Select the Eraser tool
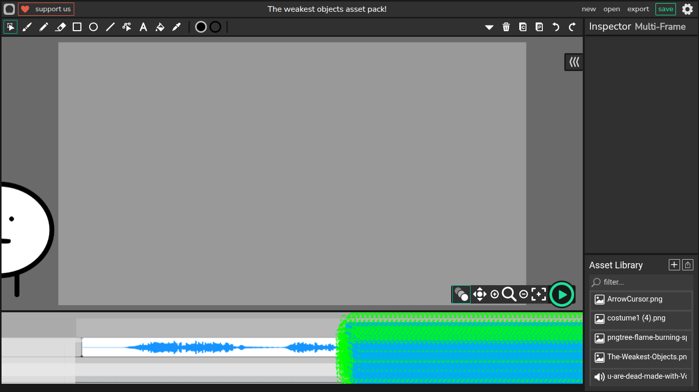699x392 pixels. tap(60, 27)
